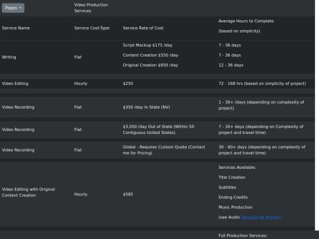The height and width of the screenshot is (239, 319).
Task: Select '1 - 30+ /days' duration text
Action: (x=232, y=102)
